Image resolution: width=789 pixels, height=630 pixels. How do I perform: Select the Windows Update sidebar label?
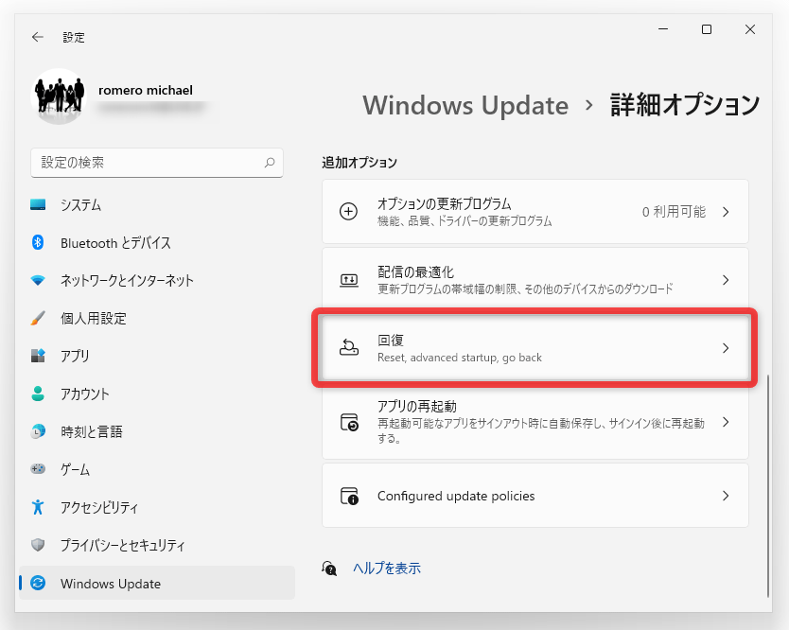click(x=111, y=584)
